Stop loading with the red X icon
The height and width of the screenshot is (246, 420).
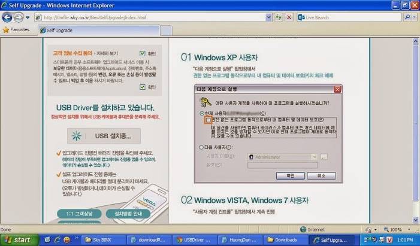tap(289, 17)
